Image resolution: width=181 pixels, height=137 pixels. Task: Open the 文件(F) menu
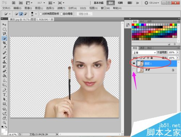click(7, 8)
